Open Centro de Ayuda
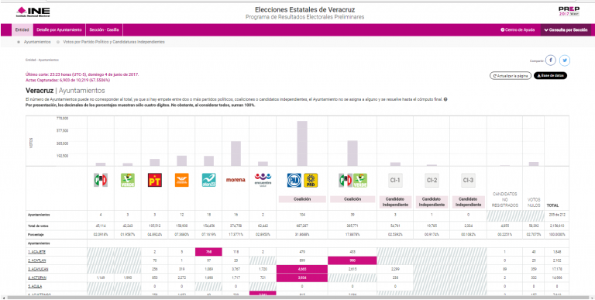Viewport: 595px width, 300px height. (x=518, y=29)
